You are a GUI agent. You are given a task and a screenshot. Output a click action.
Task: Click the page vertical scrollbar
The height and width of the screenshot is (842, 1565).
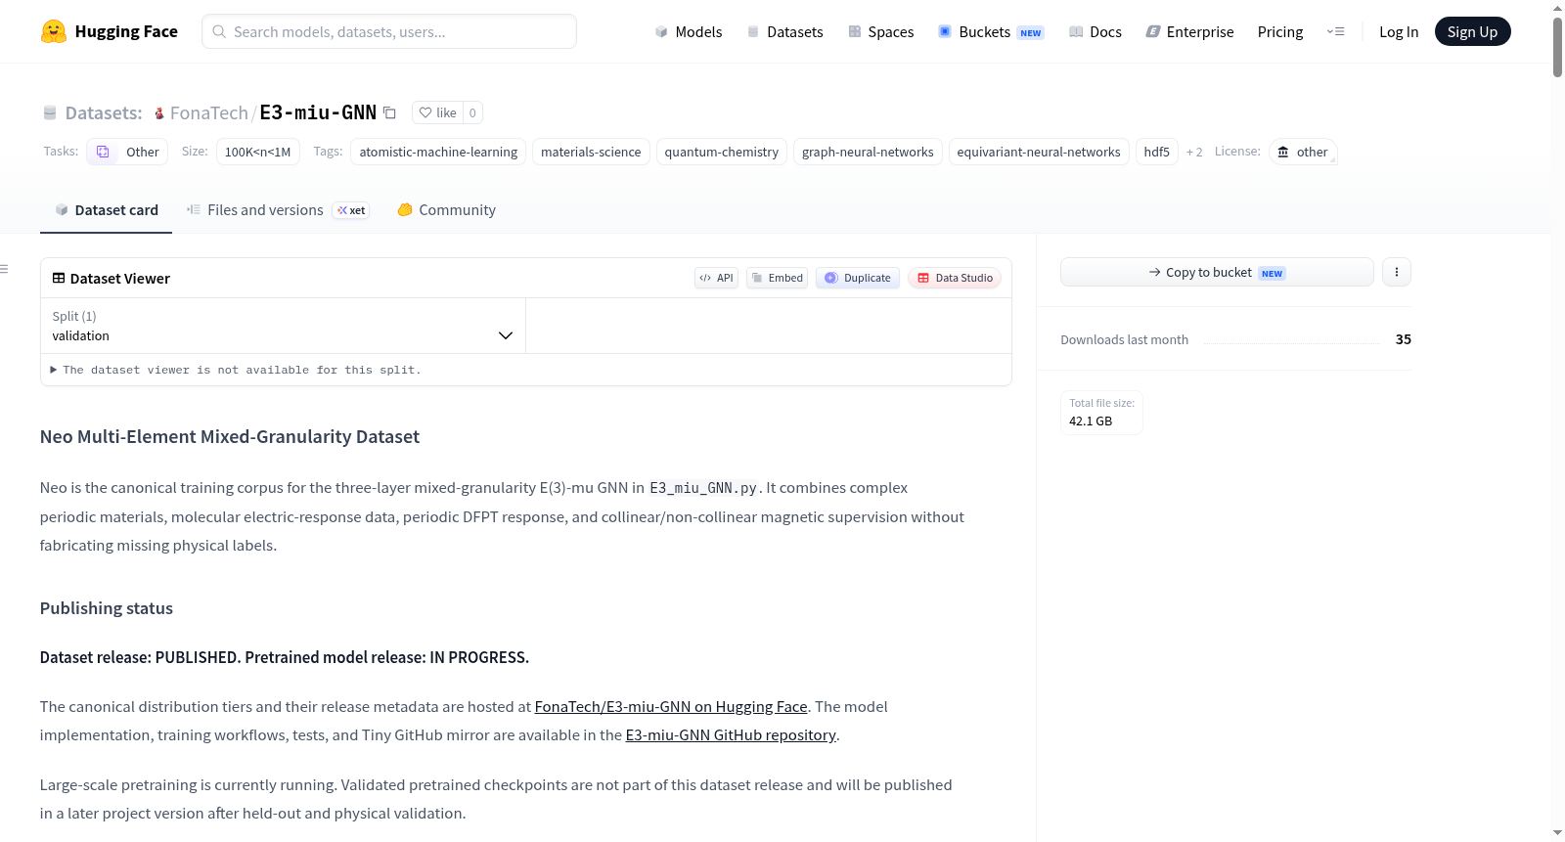click(1557, 47)
